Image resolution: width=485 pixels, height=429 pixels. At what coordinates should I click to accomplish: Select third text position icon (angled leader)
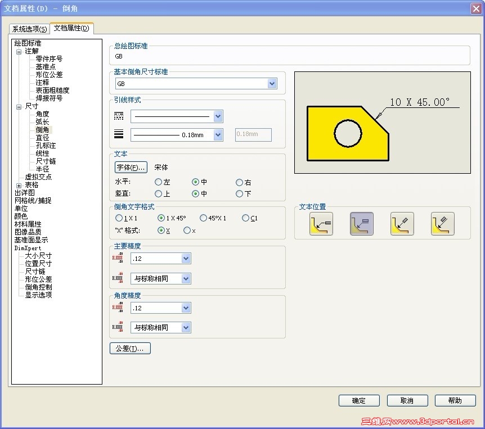(402, 224)
